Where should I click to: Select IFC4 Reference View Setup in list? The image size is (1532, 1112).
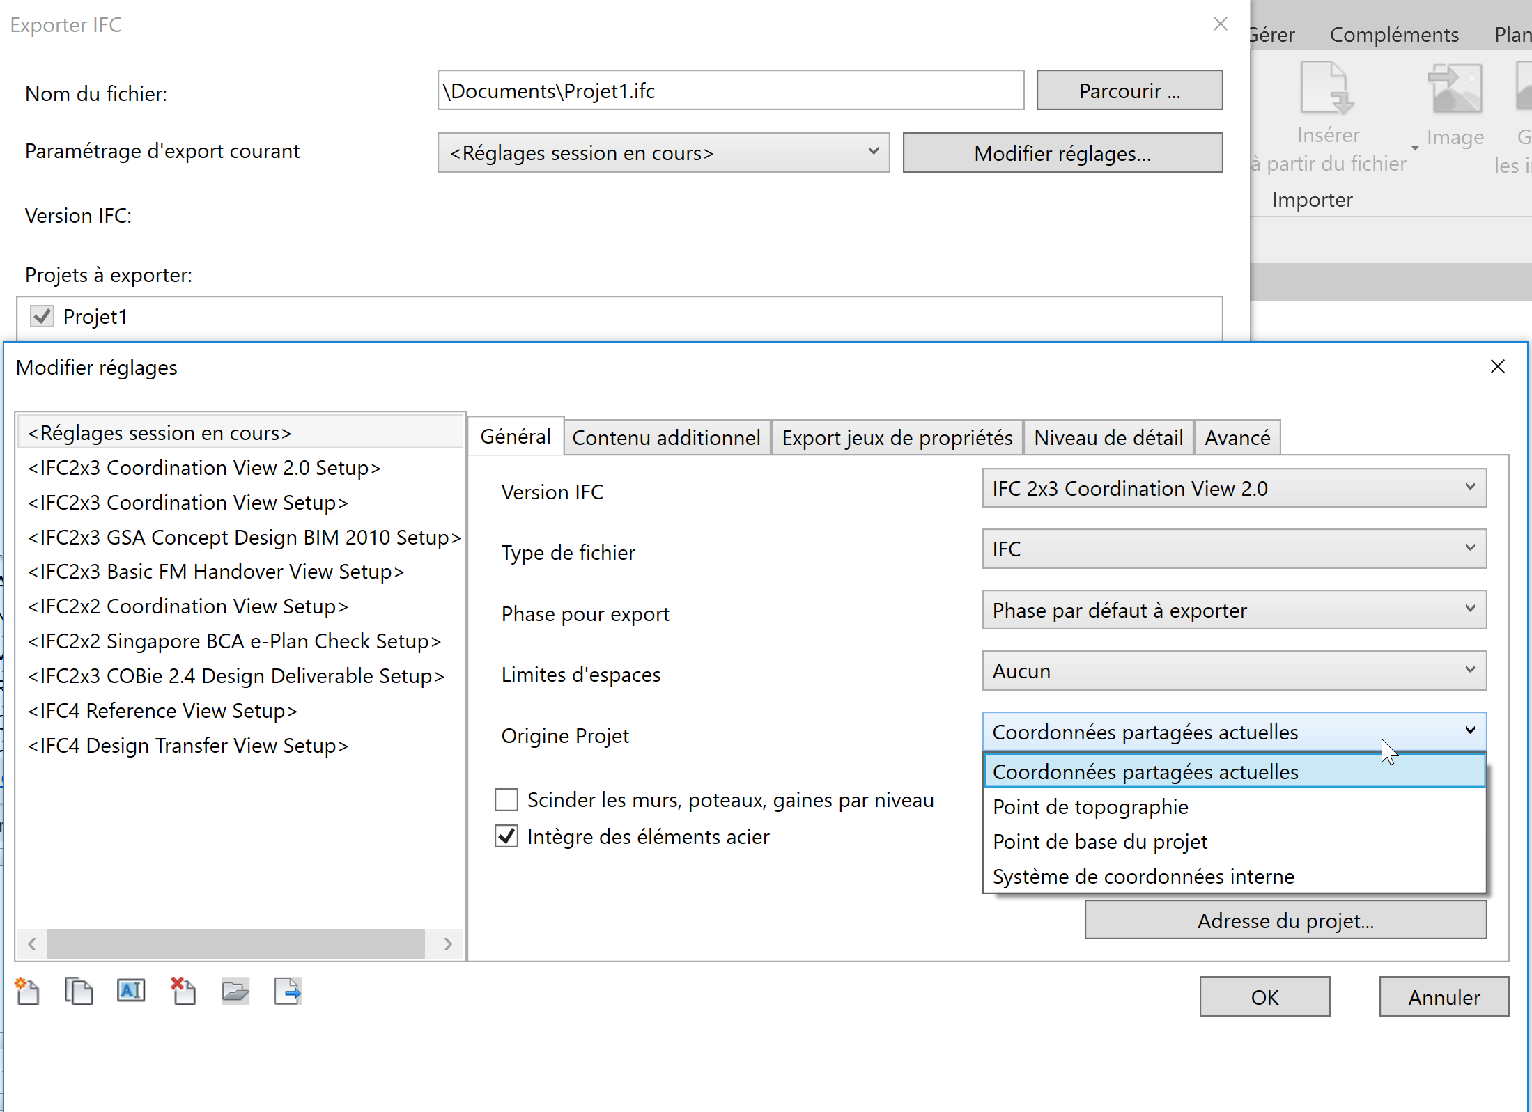point(163,711)
